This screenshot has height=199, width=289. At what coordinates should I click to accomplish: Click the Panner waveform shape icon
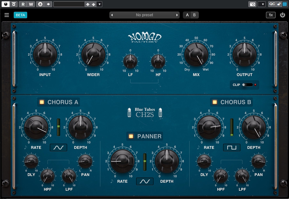[144, 181]
